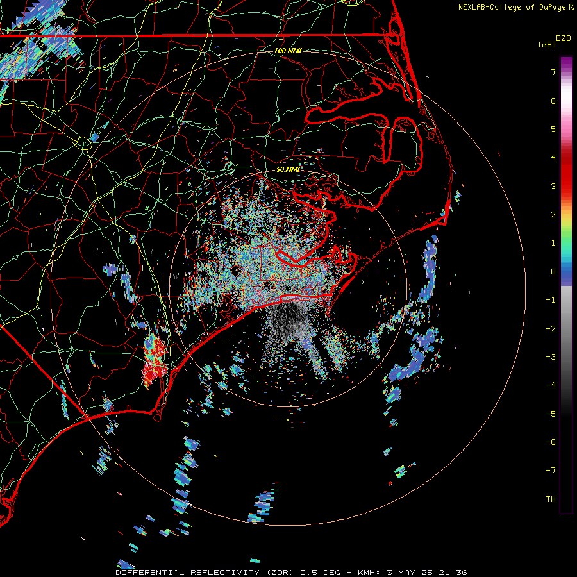Image resolution: width=577 pixels, height=577 pixels.
Task: Click the ZDR color scale bar
Action: tap(566, 285)
